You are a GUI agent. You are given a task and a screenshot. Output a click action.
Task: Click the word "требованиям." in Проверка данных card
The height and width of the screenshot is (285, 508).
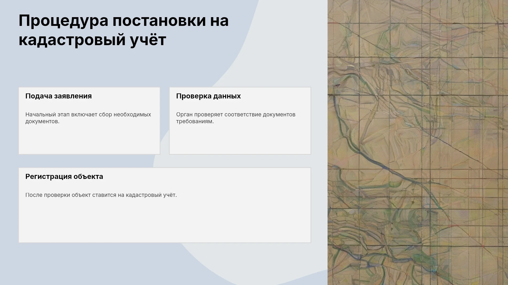click(x=195, y=121)
